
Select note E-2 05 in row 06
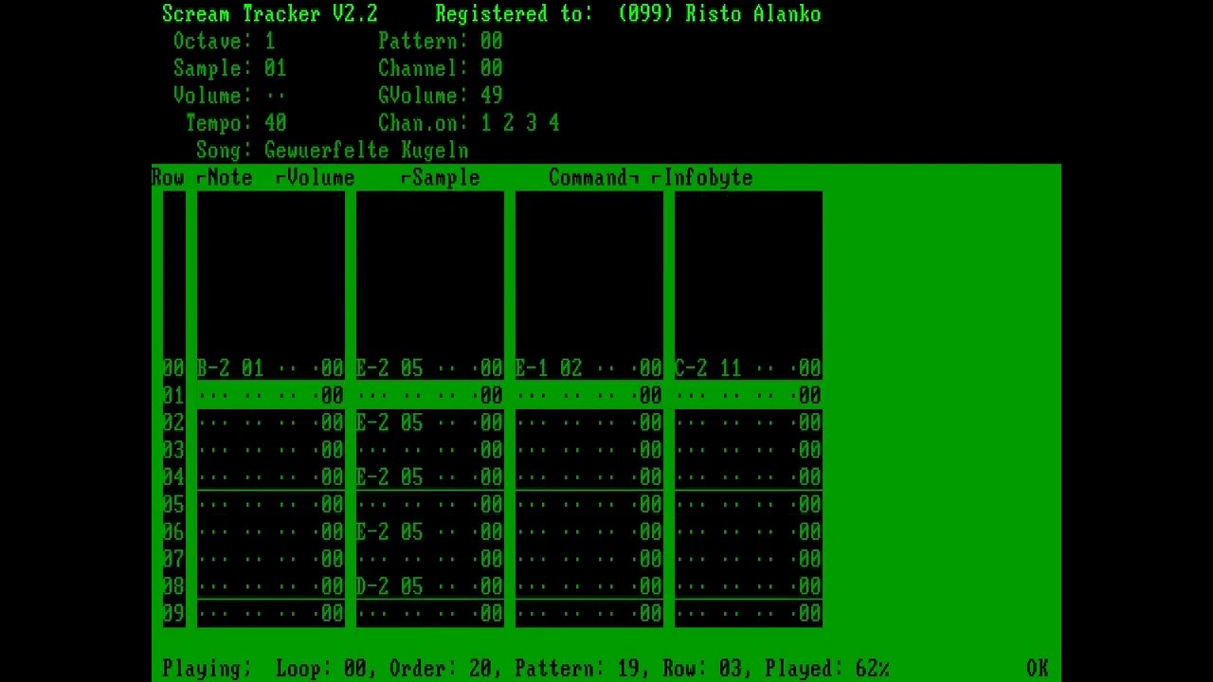pos(389,532)
